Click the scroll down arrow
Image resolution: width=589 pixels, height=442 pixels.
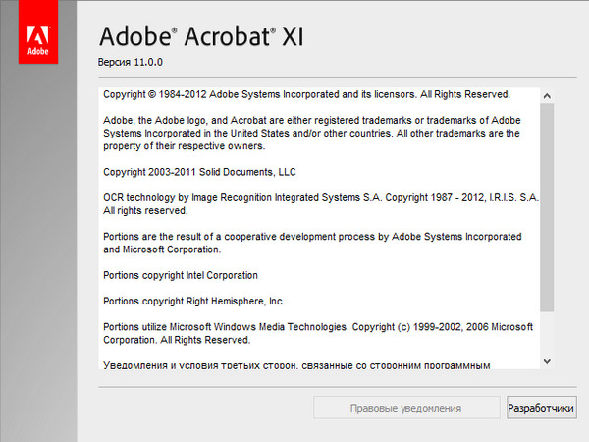(x=547, y=361)
